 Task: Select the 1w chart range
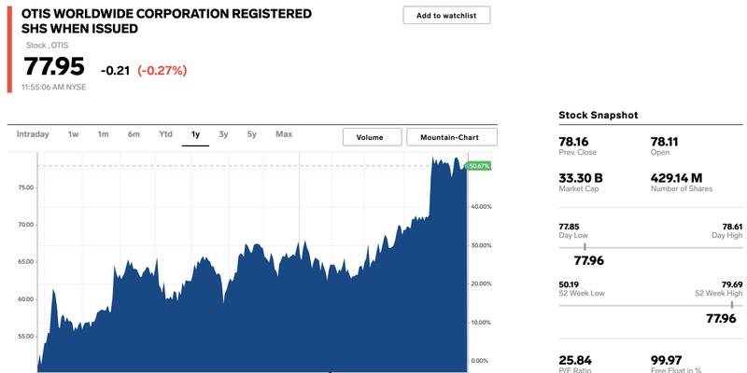[x=73, y=134]
